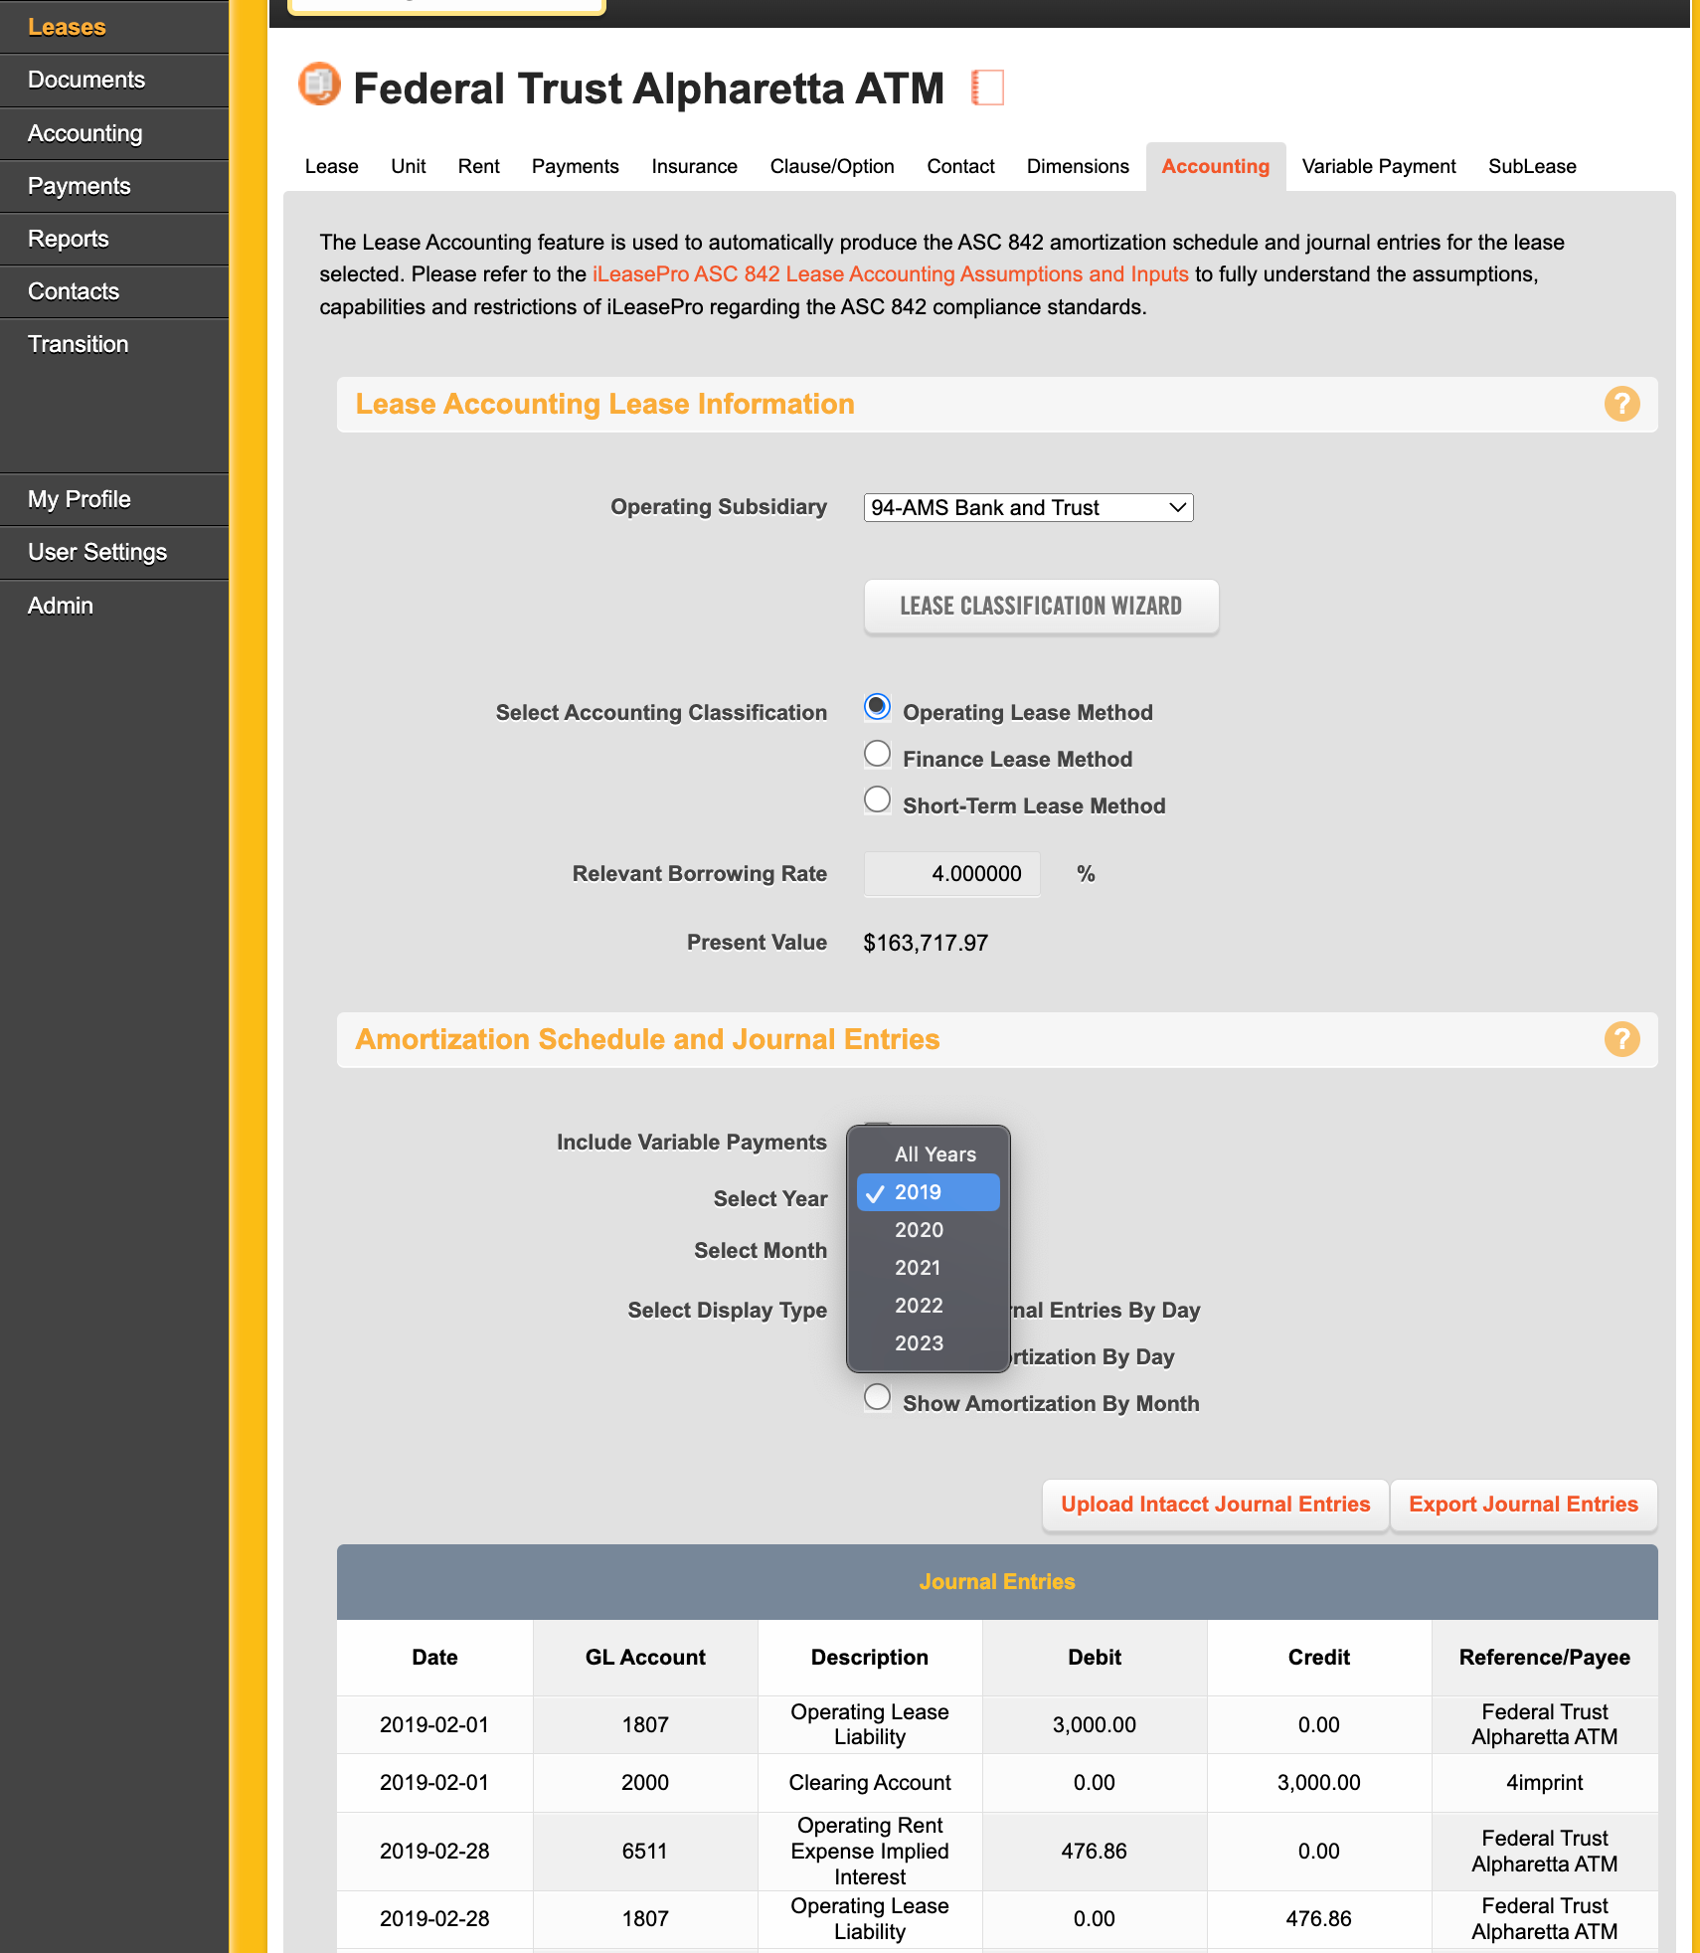Open the Clause/Option tab
Screen dimensions: 1700x1953
(x=832, y=166)
